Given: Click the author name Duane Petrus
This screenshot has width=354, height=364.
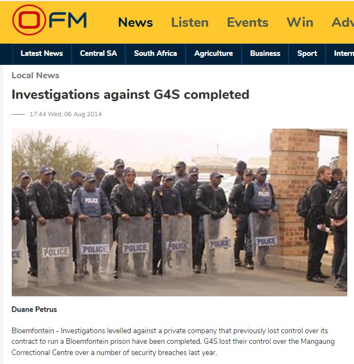Looking at the screenshot, I should pyautogui.click(x=34, y=309).
